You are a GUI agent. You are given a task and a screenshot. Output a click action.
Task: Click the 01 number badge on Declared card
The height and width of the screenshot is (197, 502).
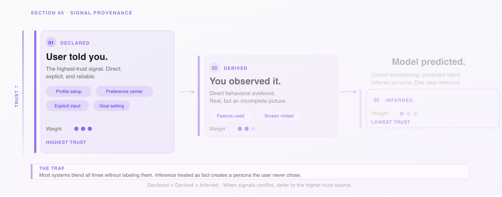51,43
